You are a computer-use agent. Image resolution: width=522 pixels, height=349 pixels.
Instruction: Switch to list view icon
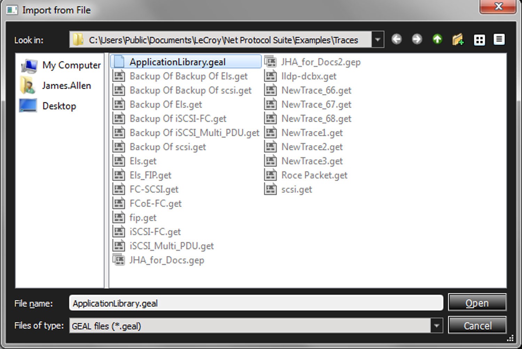(479, 40)
